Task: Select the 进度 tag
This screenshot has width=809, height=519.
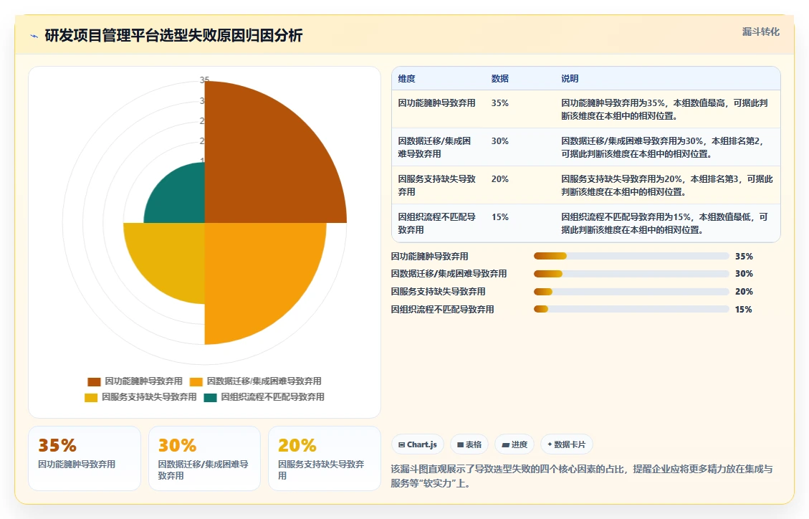Action: pos(514,444)
